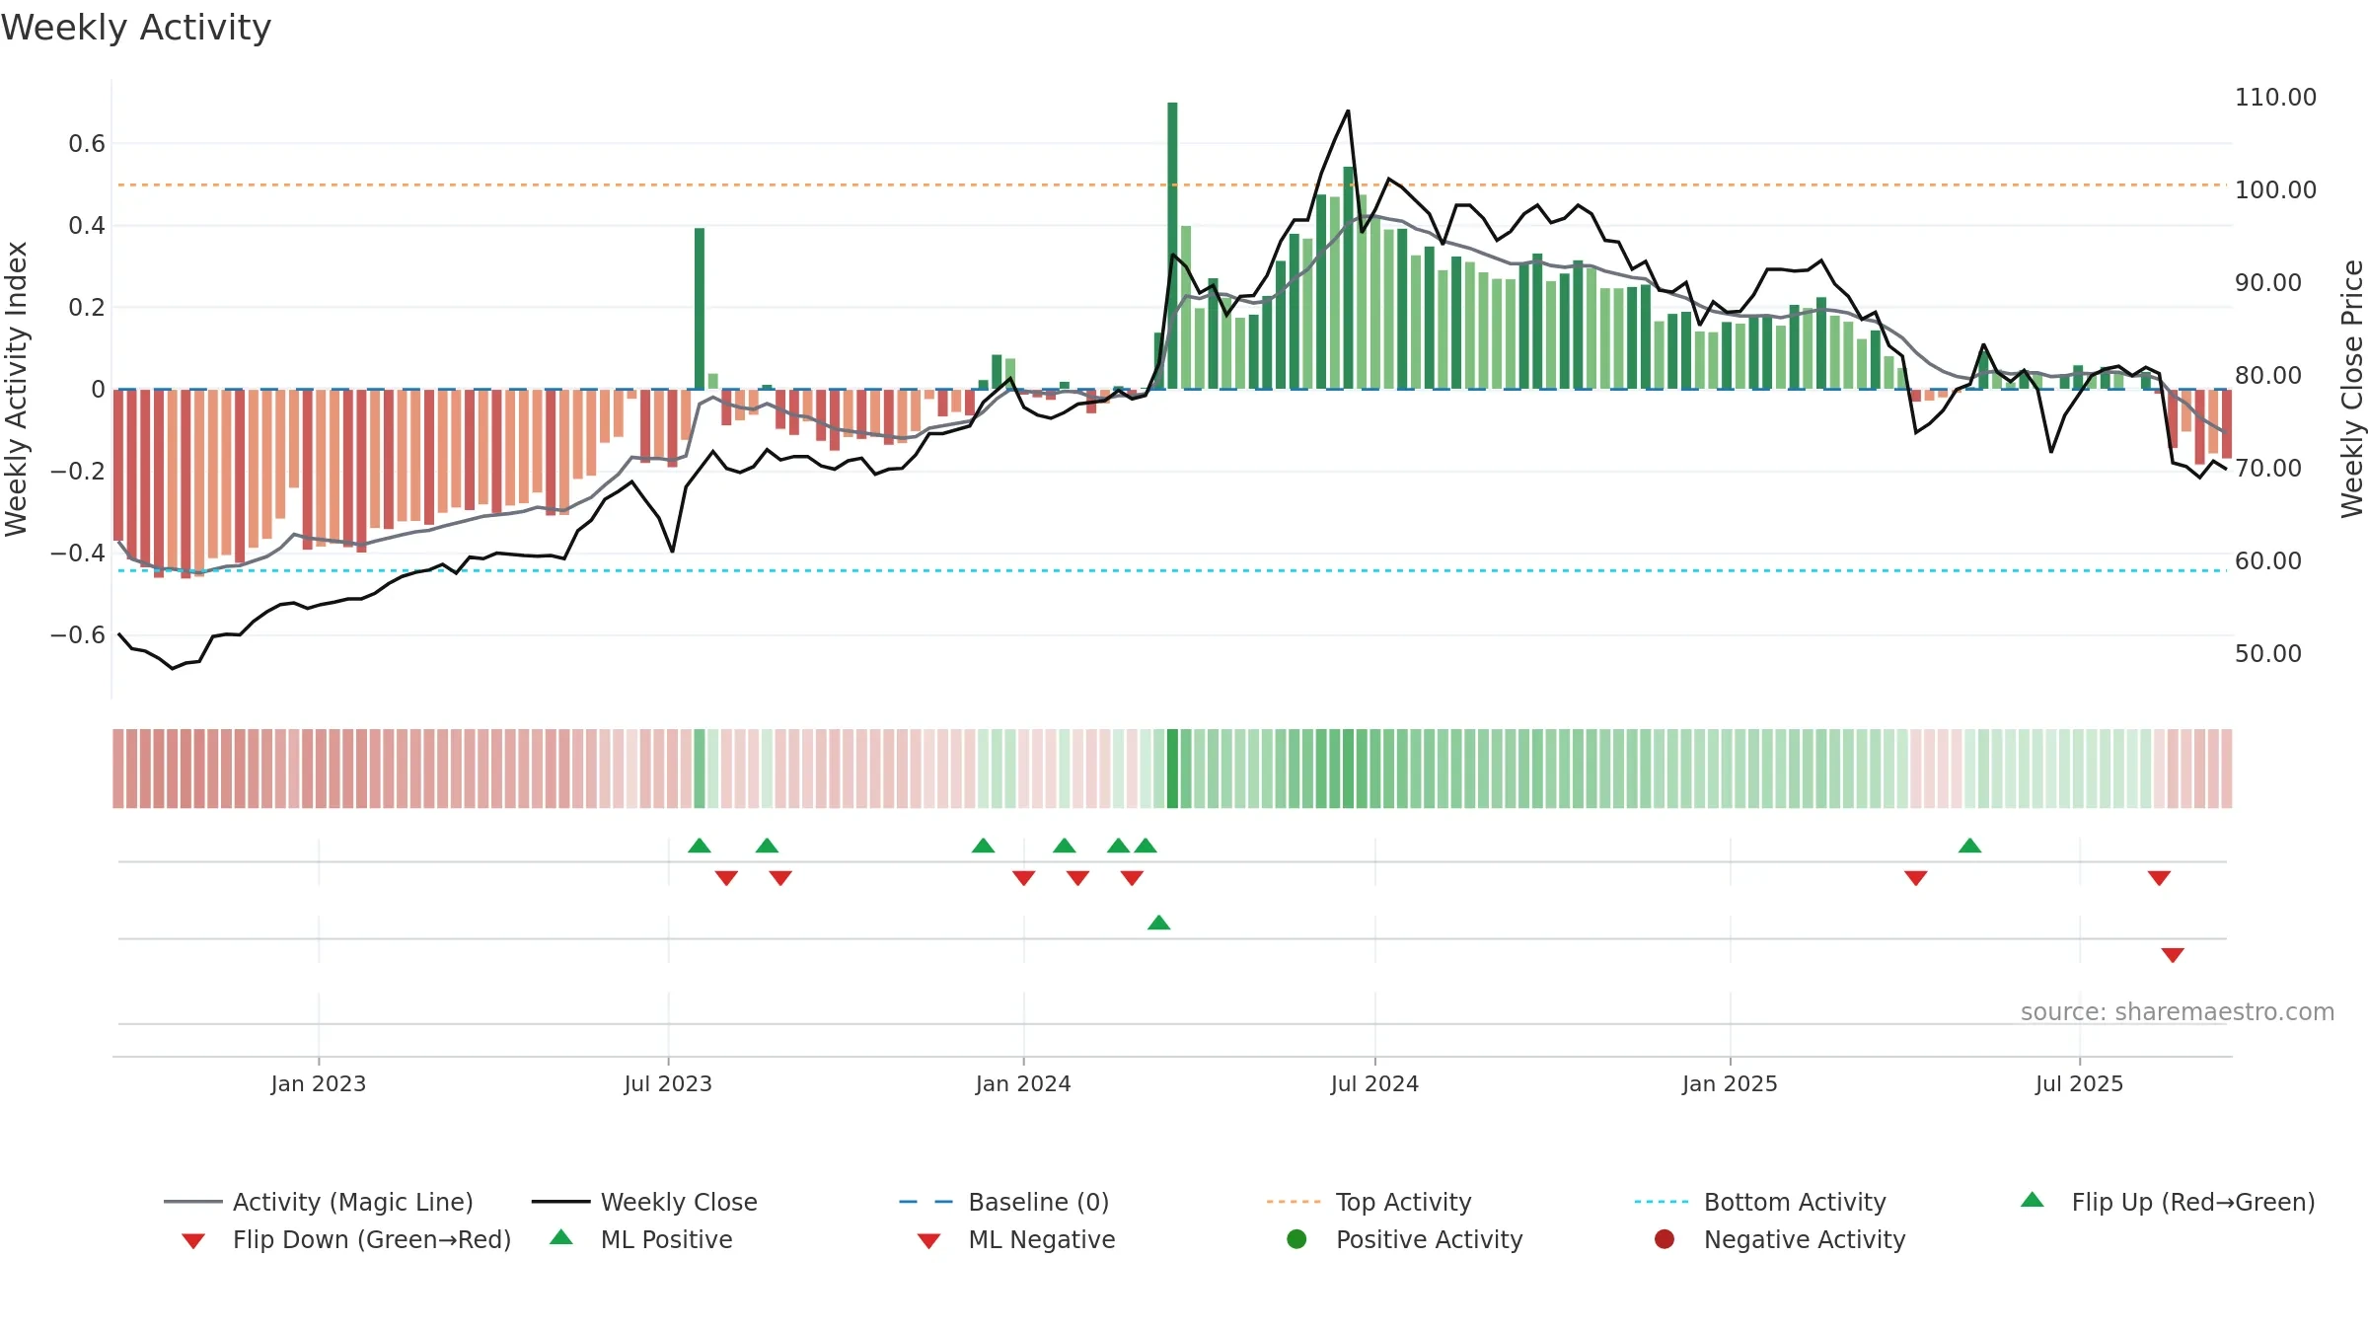Click the ML Positive green triangle legend icon
This screenshot has width=2368, height=1332.
[x=561, y=1237]
